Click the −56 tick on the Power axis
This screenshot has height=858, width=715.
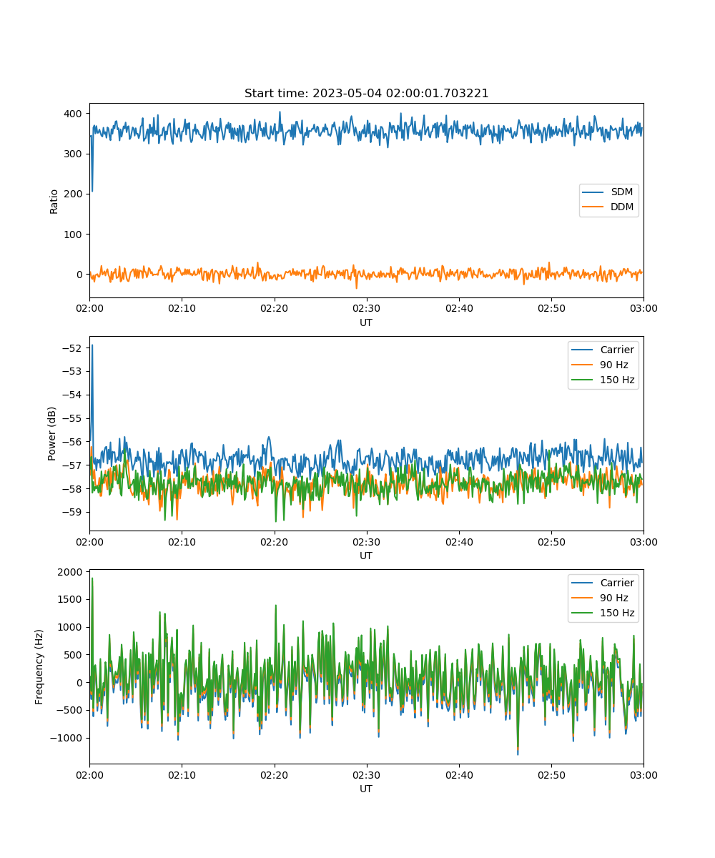coord(74,442)
